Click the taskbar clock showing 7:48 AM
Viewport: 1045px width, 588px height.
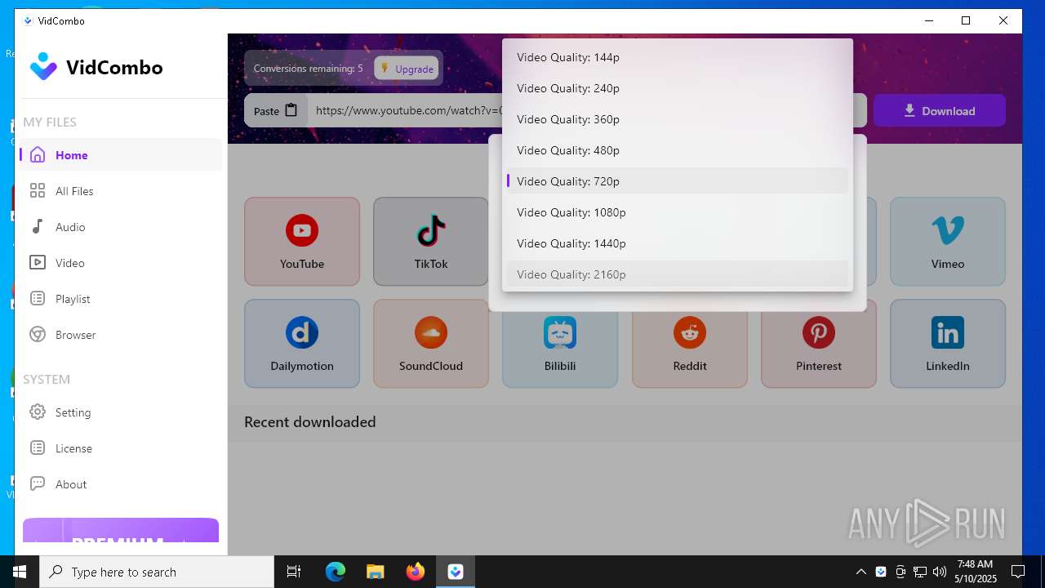(976, 572)
